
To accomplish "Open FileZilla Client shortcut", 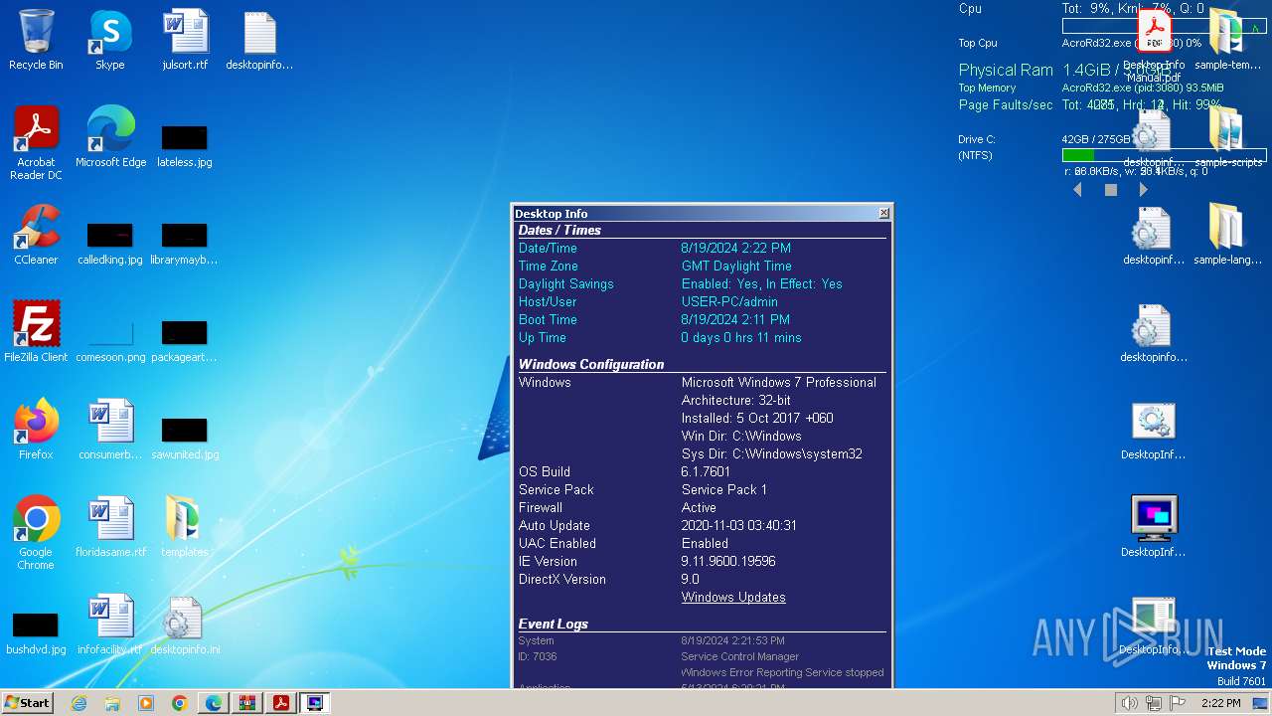I will 36,331.
